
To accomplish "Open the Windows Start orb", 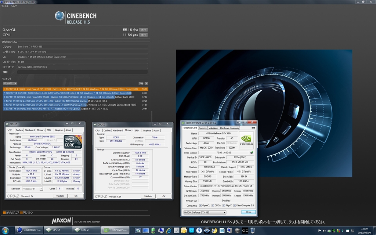I will tap(5, 231).
